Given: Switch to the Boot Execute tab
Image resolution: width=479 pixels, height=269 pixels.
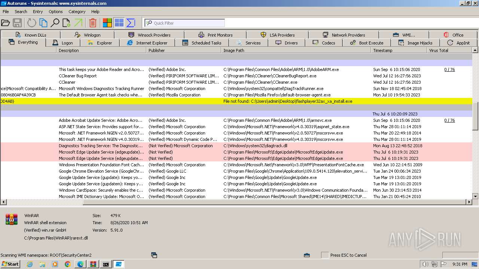Looking at the screenshot, I should coord(367,43).
